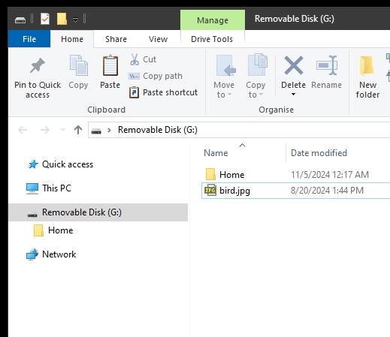Switch to the Share ribbon tab

click(x=116, y=39)
